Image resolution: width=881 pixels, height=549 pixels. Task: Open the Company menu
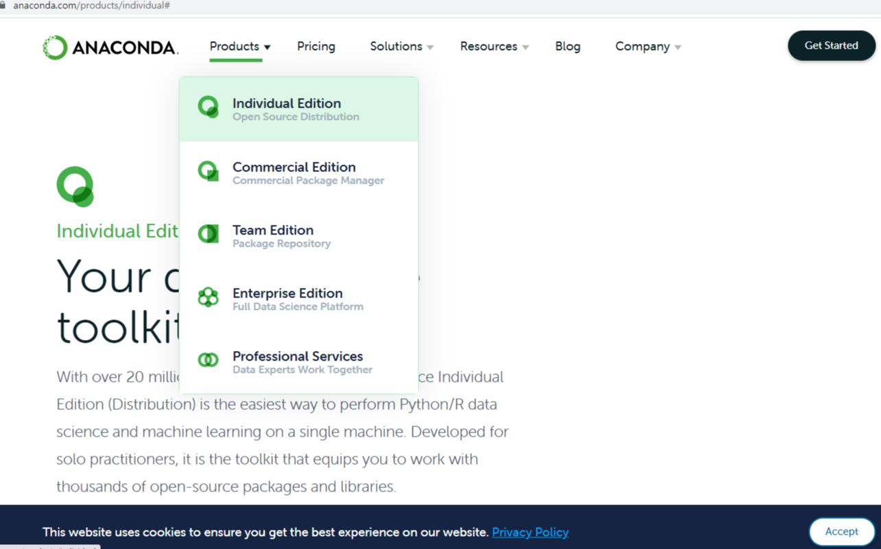coord(642,47)
